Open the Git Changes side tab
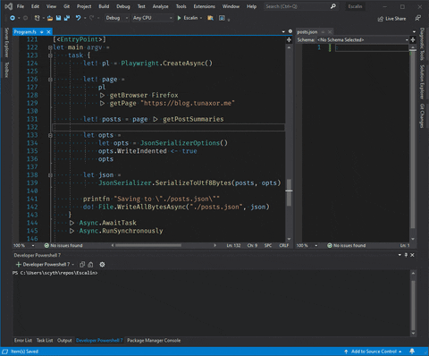 point(422,116)
